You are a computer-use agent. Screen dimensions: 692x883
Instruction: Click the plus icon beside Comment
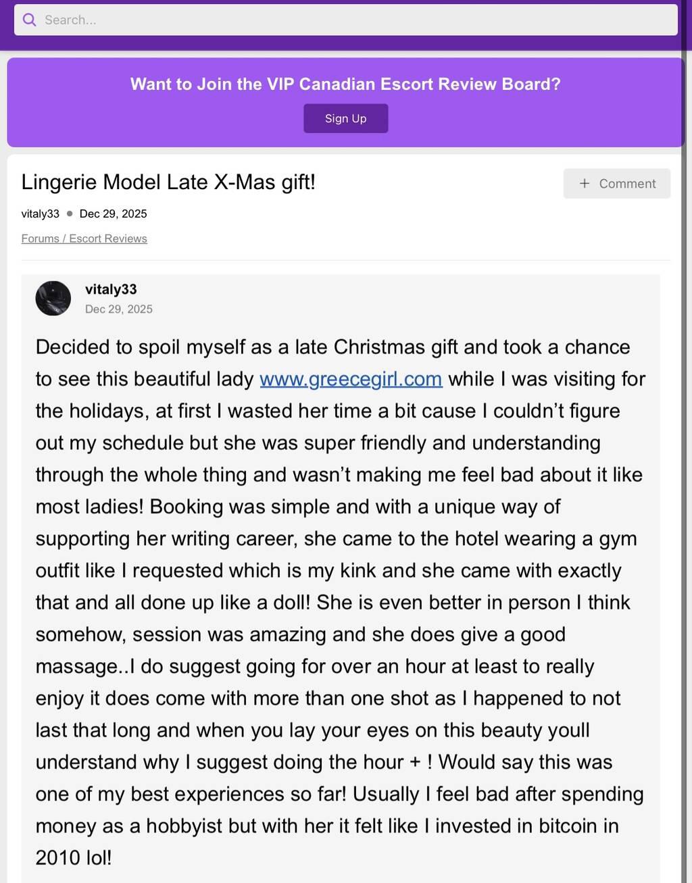pos(585,184)
